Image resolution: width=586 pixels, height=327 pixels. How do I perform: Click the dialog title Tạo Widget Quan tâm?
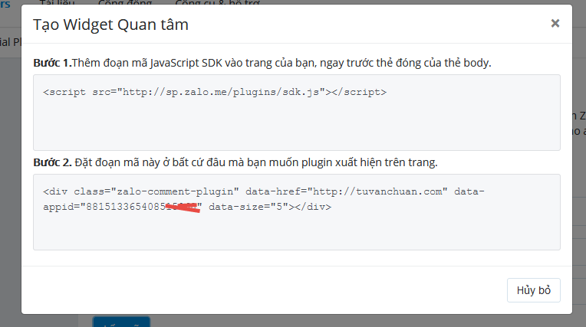pos(111,25)
